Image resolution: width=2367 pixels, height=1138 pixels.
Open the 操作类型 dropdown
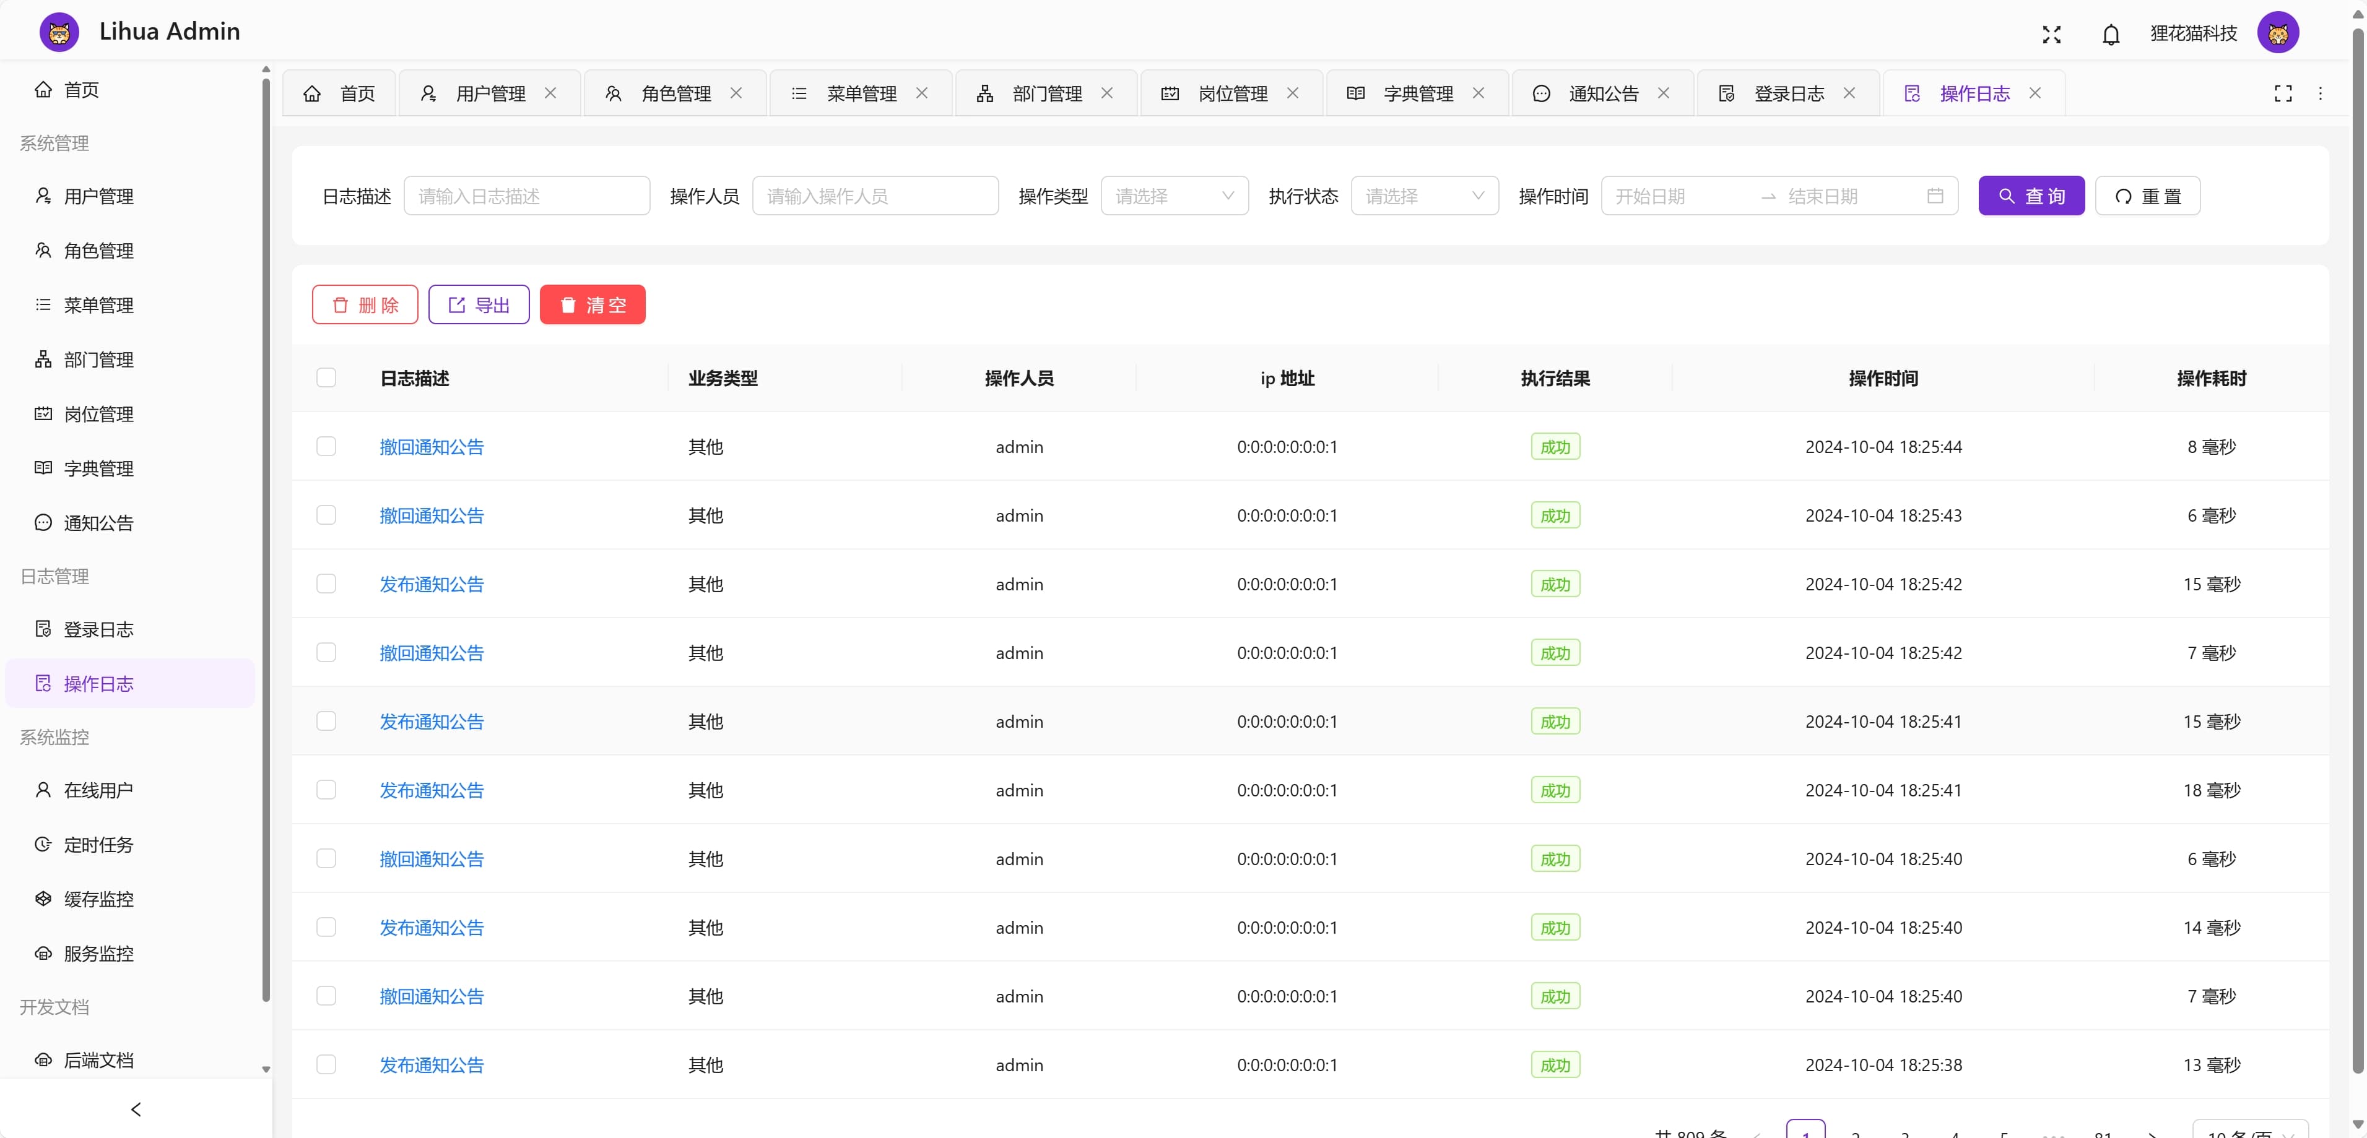1175,196
